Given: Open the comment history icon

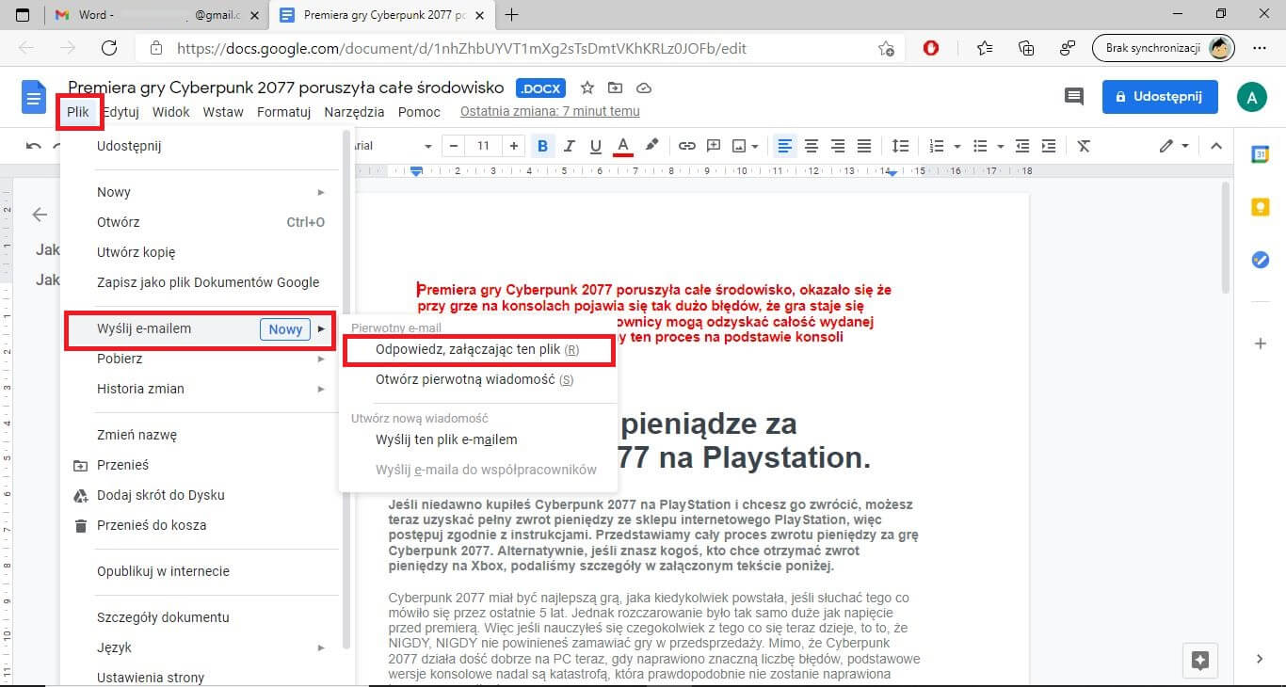Looking at the screenshot, I should click(x=1073, y=96).
